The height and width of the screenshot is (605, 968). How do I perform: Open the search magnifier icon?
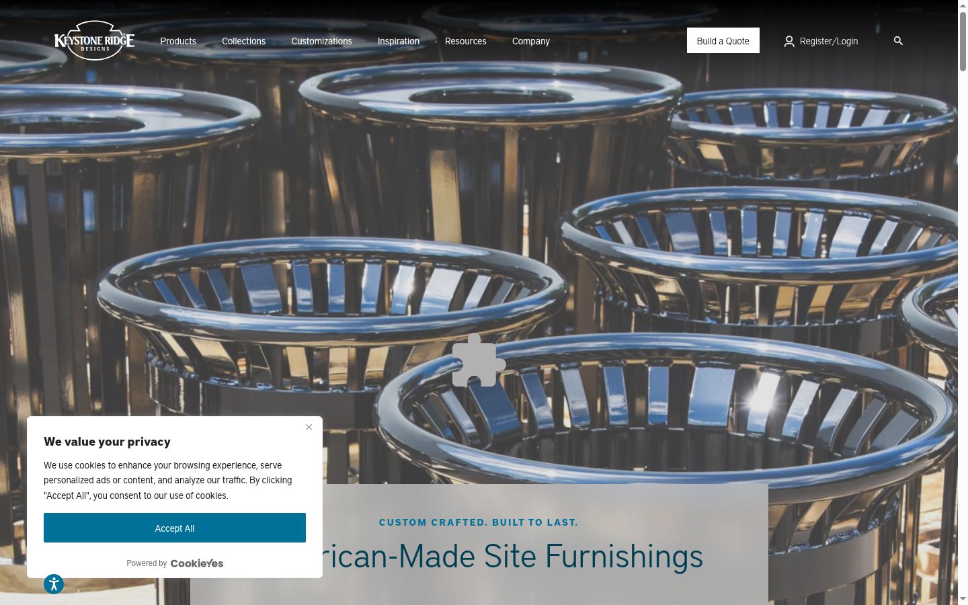pyautogui.click(x=898, y=41)
